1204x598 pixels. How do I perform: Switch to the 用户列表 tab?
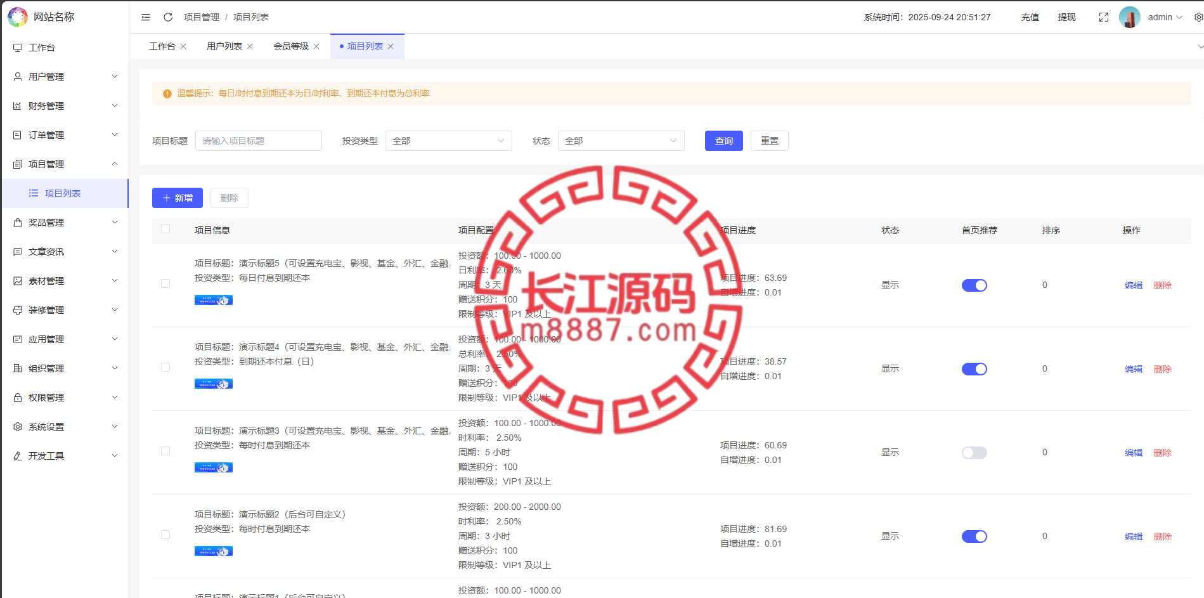(224, 46)
